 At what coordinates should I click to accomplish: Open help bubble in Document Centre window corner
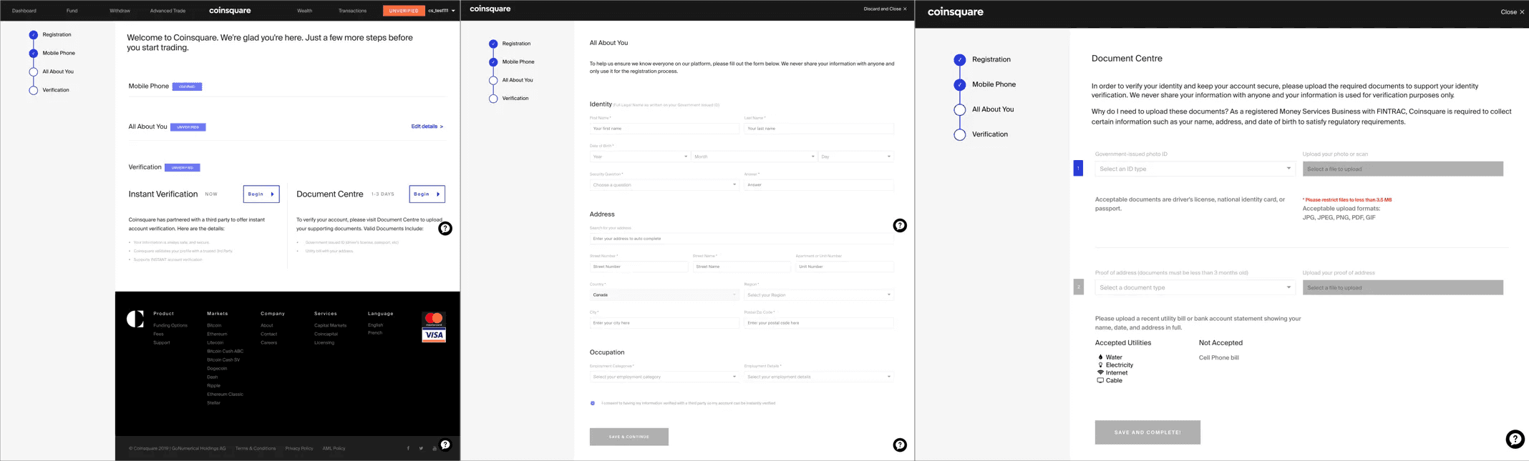(1515, 440)
